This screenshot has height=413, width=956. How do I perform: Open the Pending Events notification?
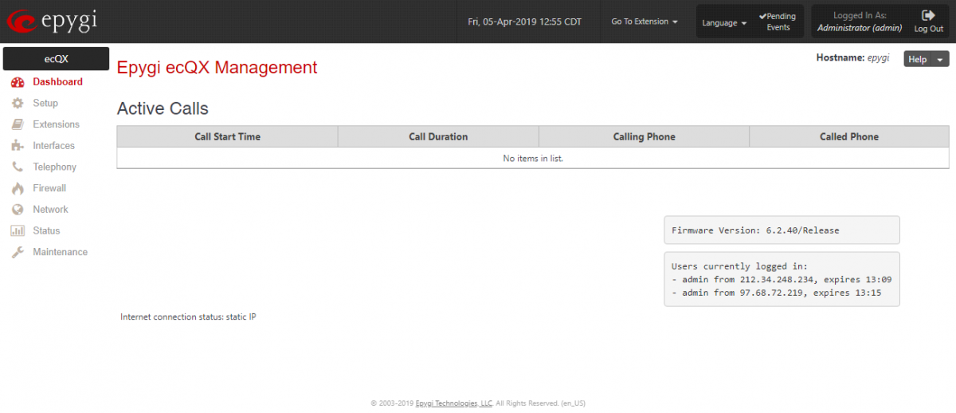coord(778,22)
